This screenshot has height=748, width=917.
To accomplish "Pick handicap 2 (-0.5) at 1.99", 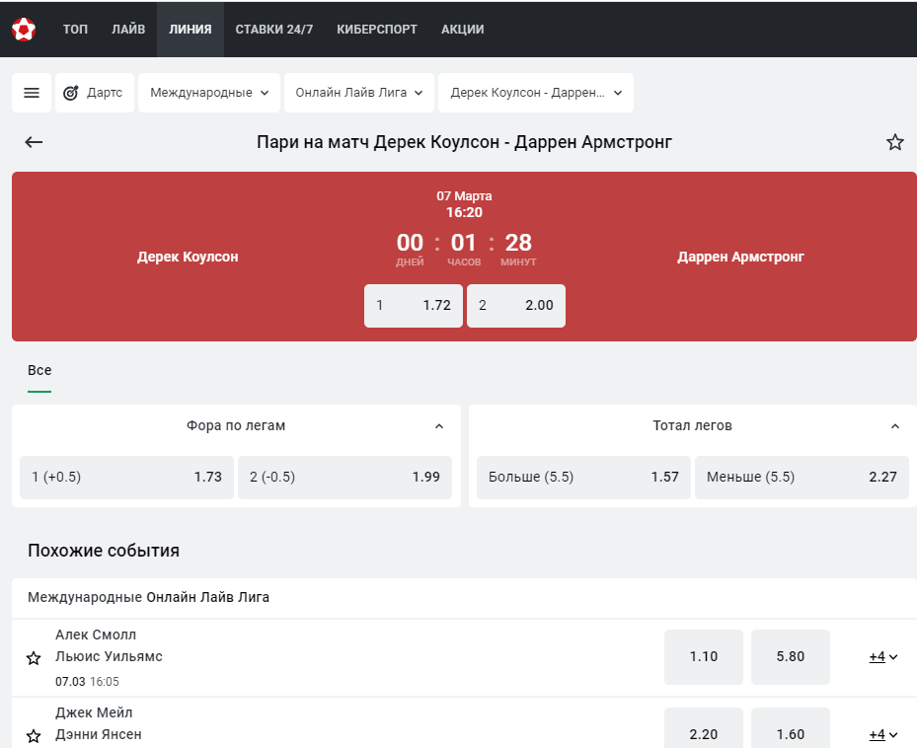I will point(345,478).
